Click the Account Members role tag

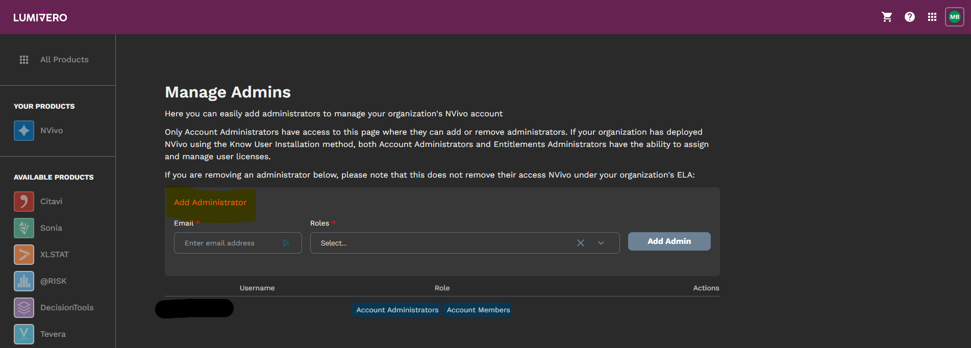[x=478, y=310]
